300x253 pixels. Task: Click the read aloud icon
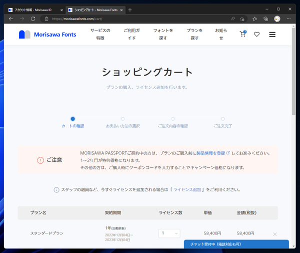[233, 19]
